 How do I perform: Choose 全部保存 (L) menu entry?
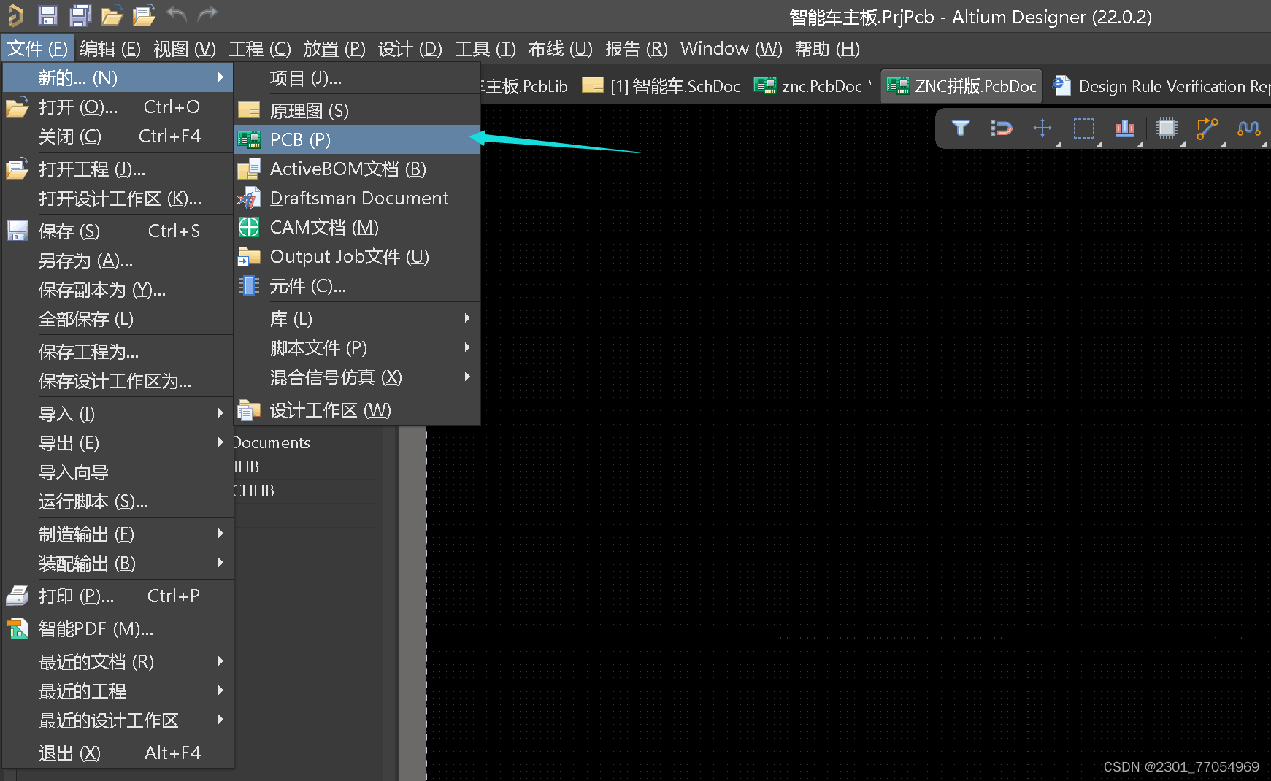(x=118, y=319)
